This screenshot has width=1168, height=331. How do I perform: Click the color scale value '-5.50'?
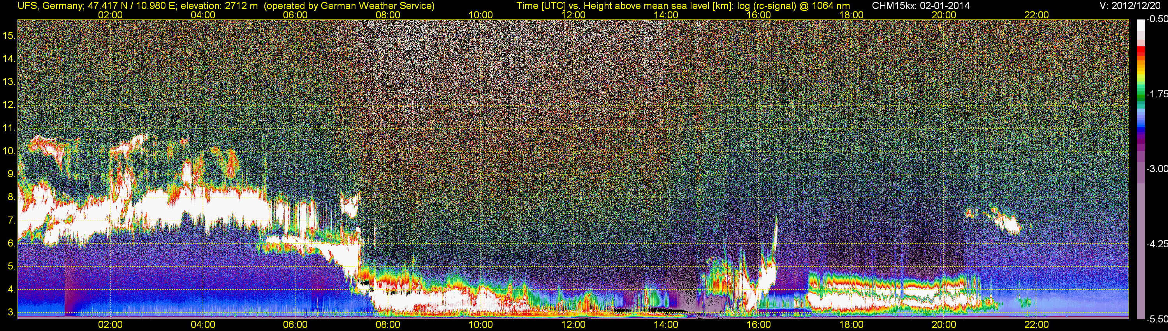[1157, 319]
